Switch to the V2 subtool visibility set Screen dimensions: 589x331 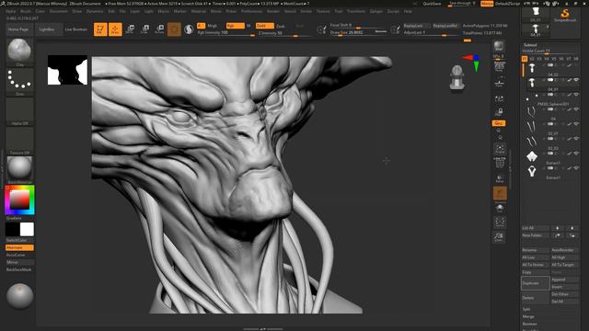pos(532,59)
